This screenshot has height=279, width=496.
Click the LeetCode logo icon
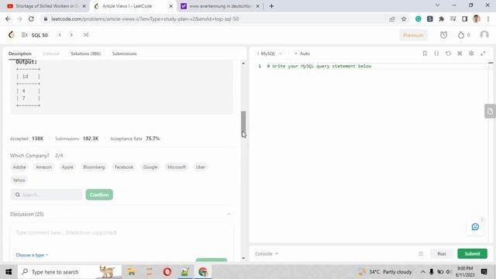tap(12, 35)
